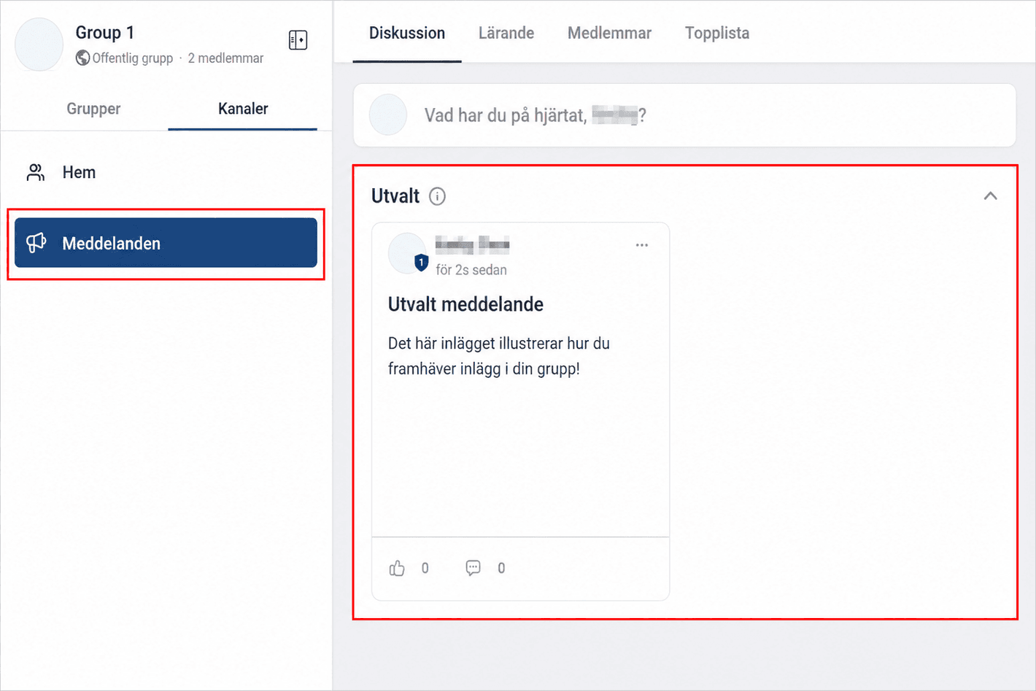Open the Hem channel
This screenshot has width=1036, height=691.
click(166, 172)
